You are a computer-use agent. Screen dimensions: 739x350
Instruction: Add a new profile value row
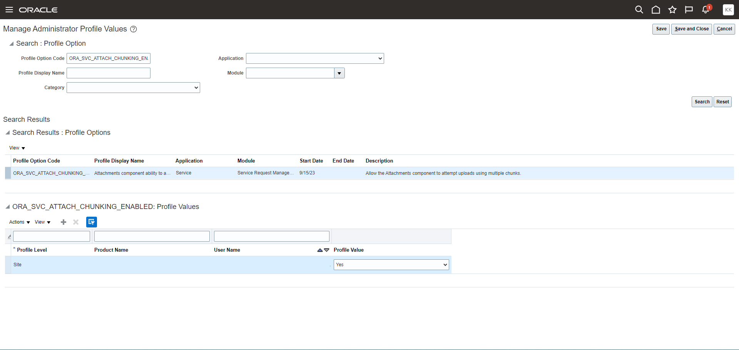click(x=64, y=222)
